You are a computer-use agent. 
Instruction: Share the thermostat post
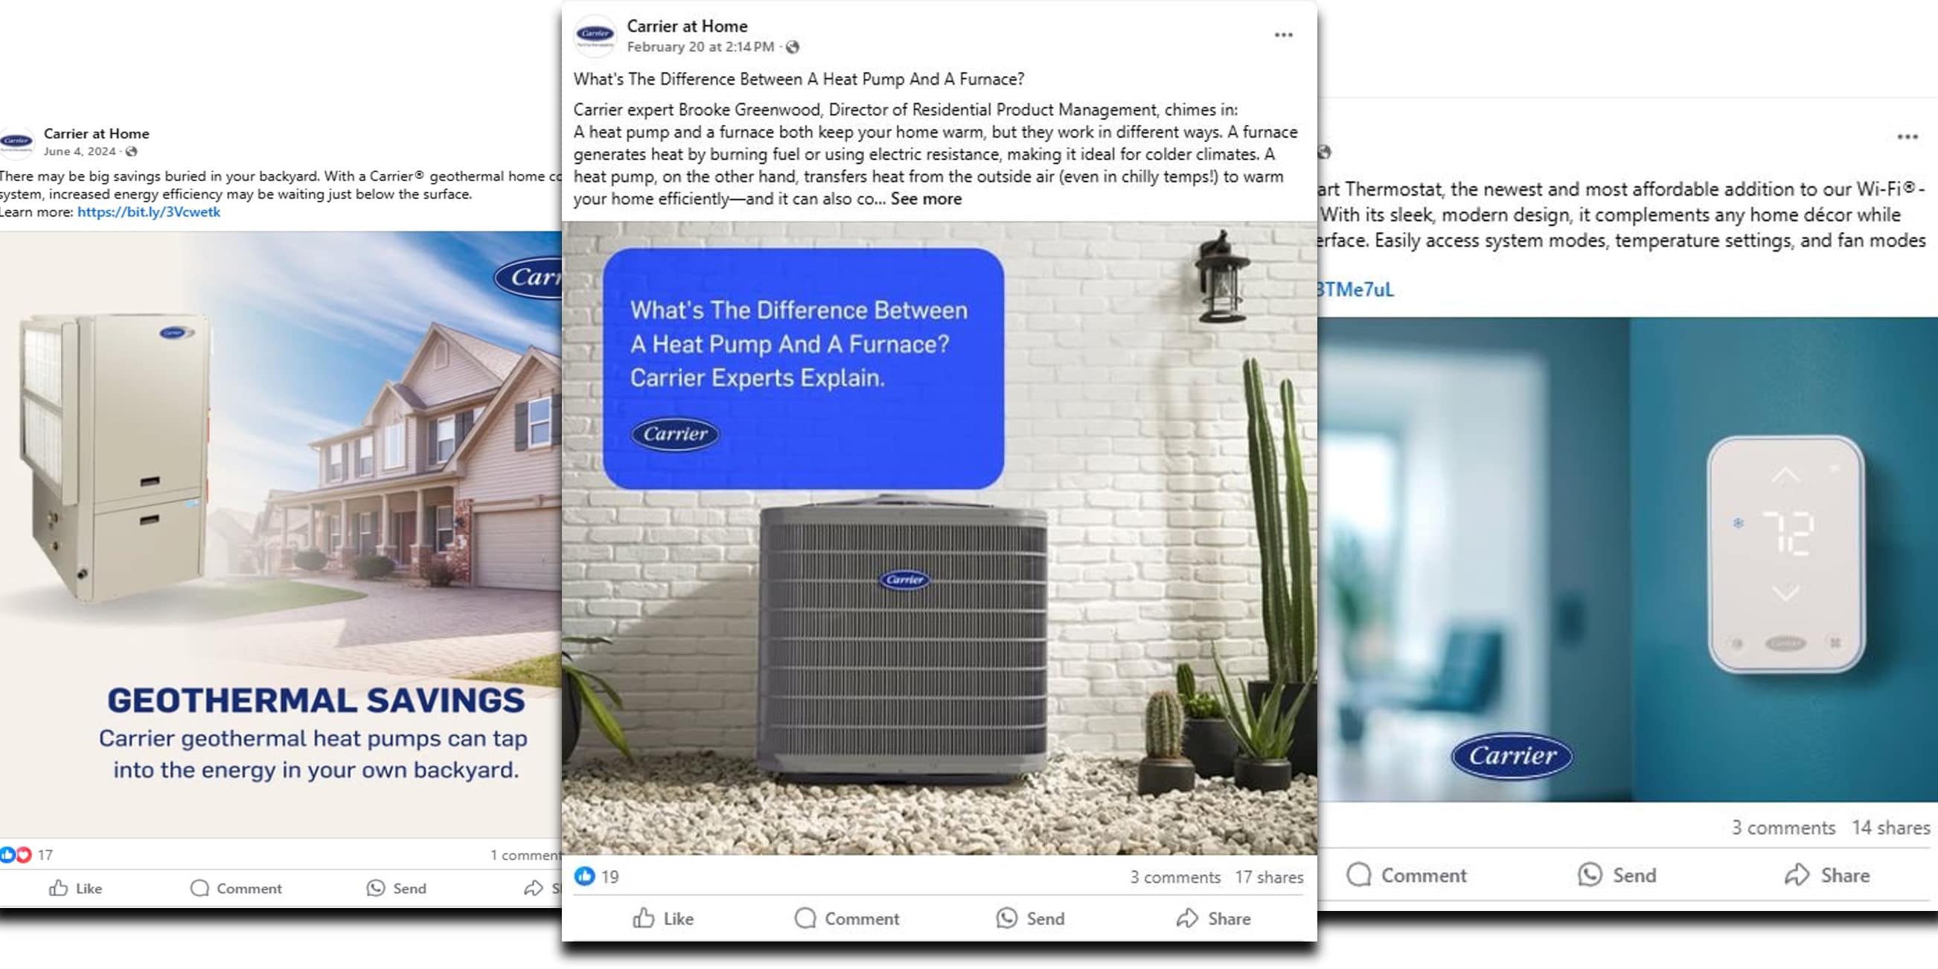coord(1827,875)
